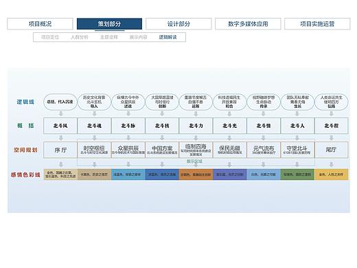Click the 中国方案 space box
The image size is (357, 268).
point(162,150)
